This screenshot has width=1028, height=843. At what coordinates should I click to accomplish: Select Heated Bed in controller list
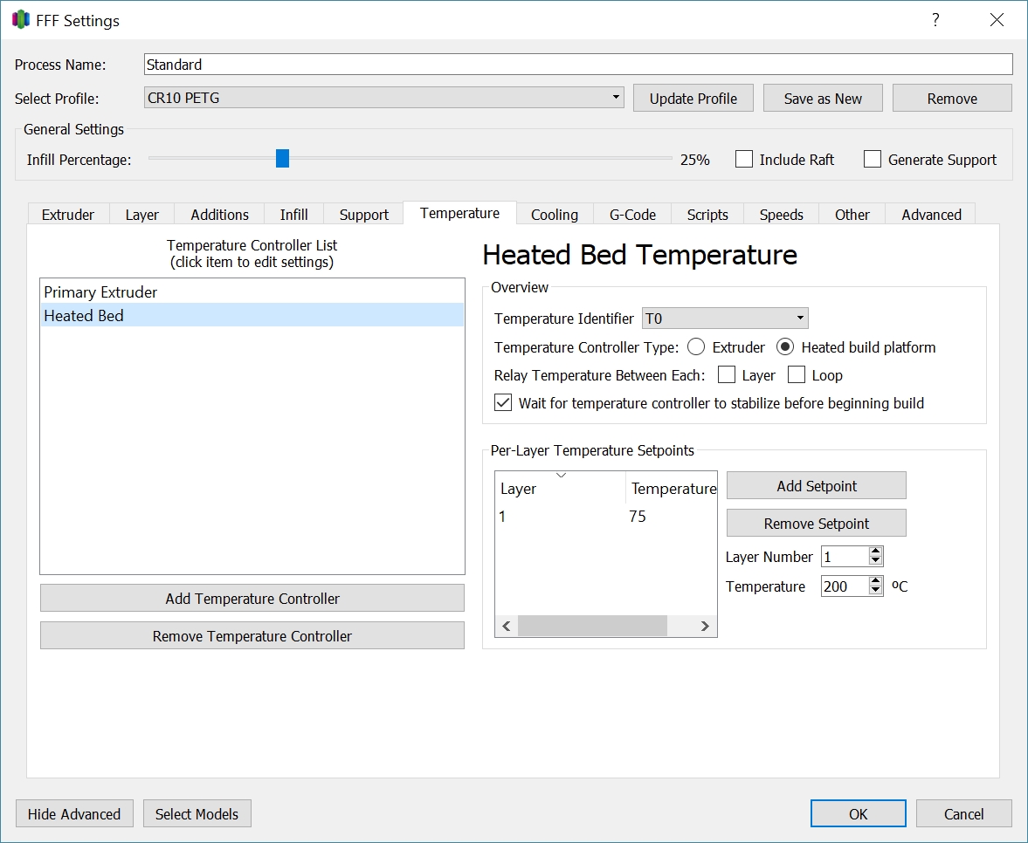pos(252,315)
